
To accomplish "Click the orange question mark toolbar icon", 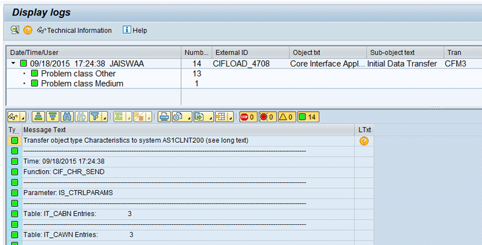I will pyautogui.click(x=28, y=30).
